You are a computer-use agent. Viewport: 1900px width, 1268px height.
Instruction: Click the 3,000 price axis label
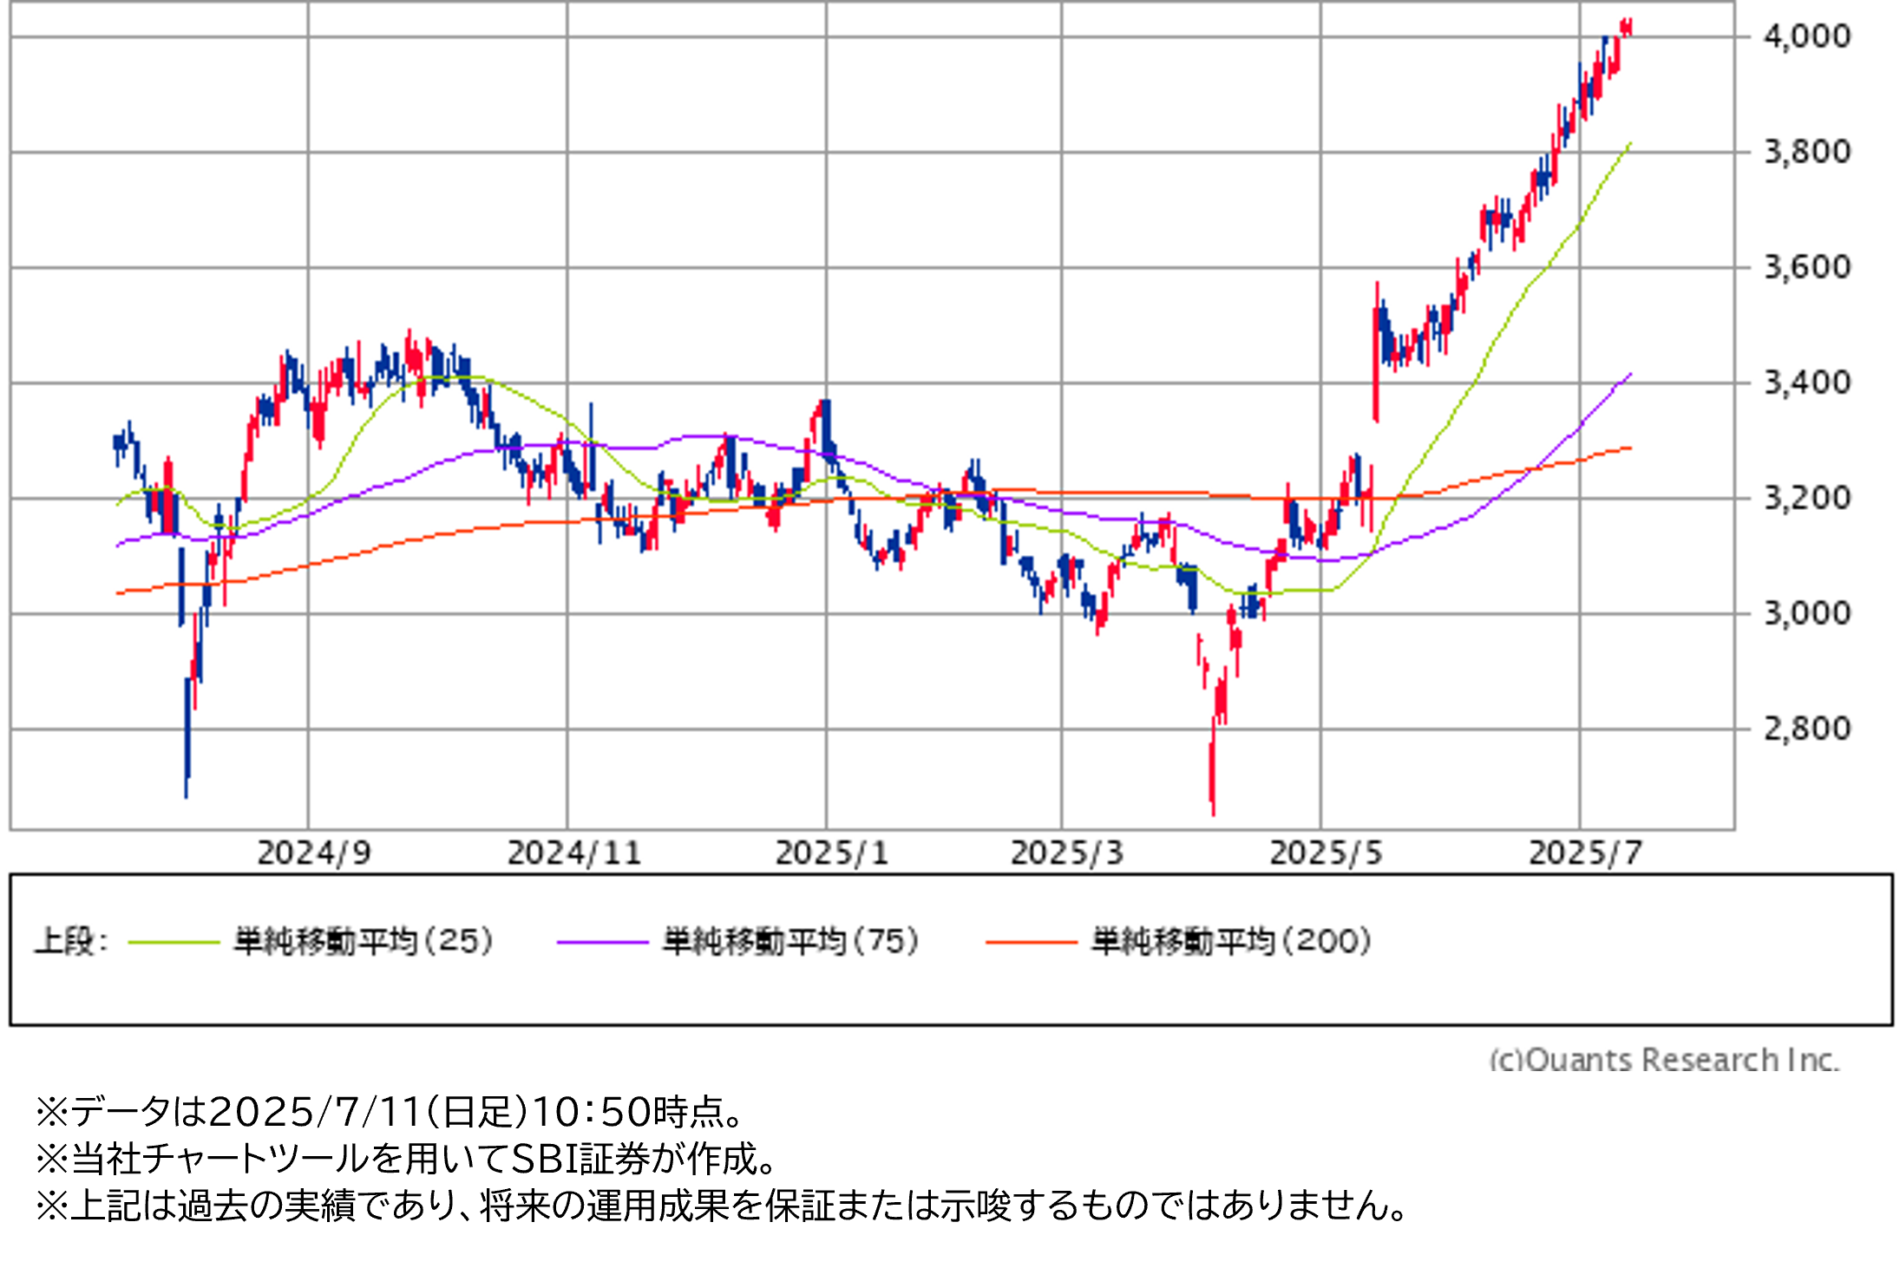click(1807, 614)
